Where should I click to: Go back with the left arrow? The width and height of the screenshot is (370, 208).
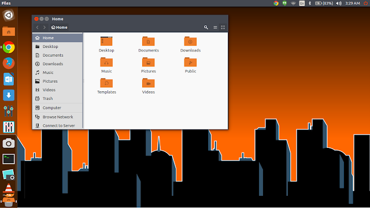(x=37, y=27)
